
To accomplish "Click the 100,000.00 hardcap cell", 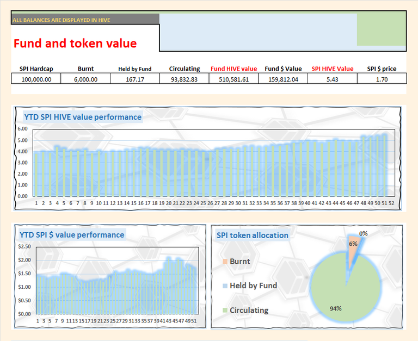I will click(x=36, y=79).
